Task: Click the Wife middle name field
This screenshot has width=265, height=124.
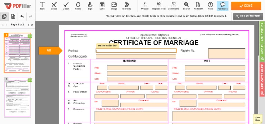Action: [215, 74]
